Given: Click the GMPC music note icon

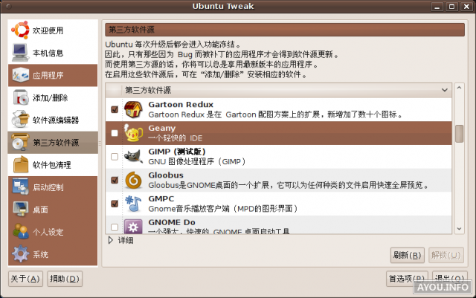Looking at the screenshot, I should click(x=133, y=204).
